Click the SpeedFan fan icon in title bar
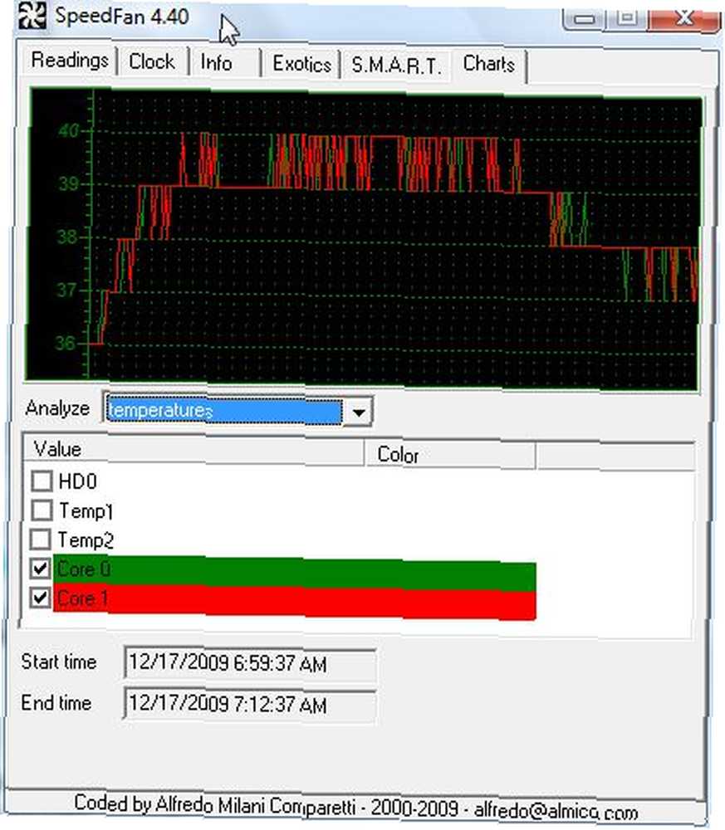725x830 pixels. click(32, 15)
